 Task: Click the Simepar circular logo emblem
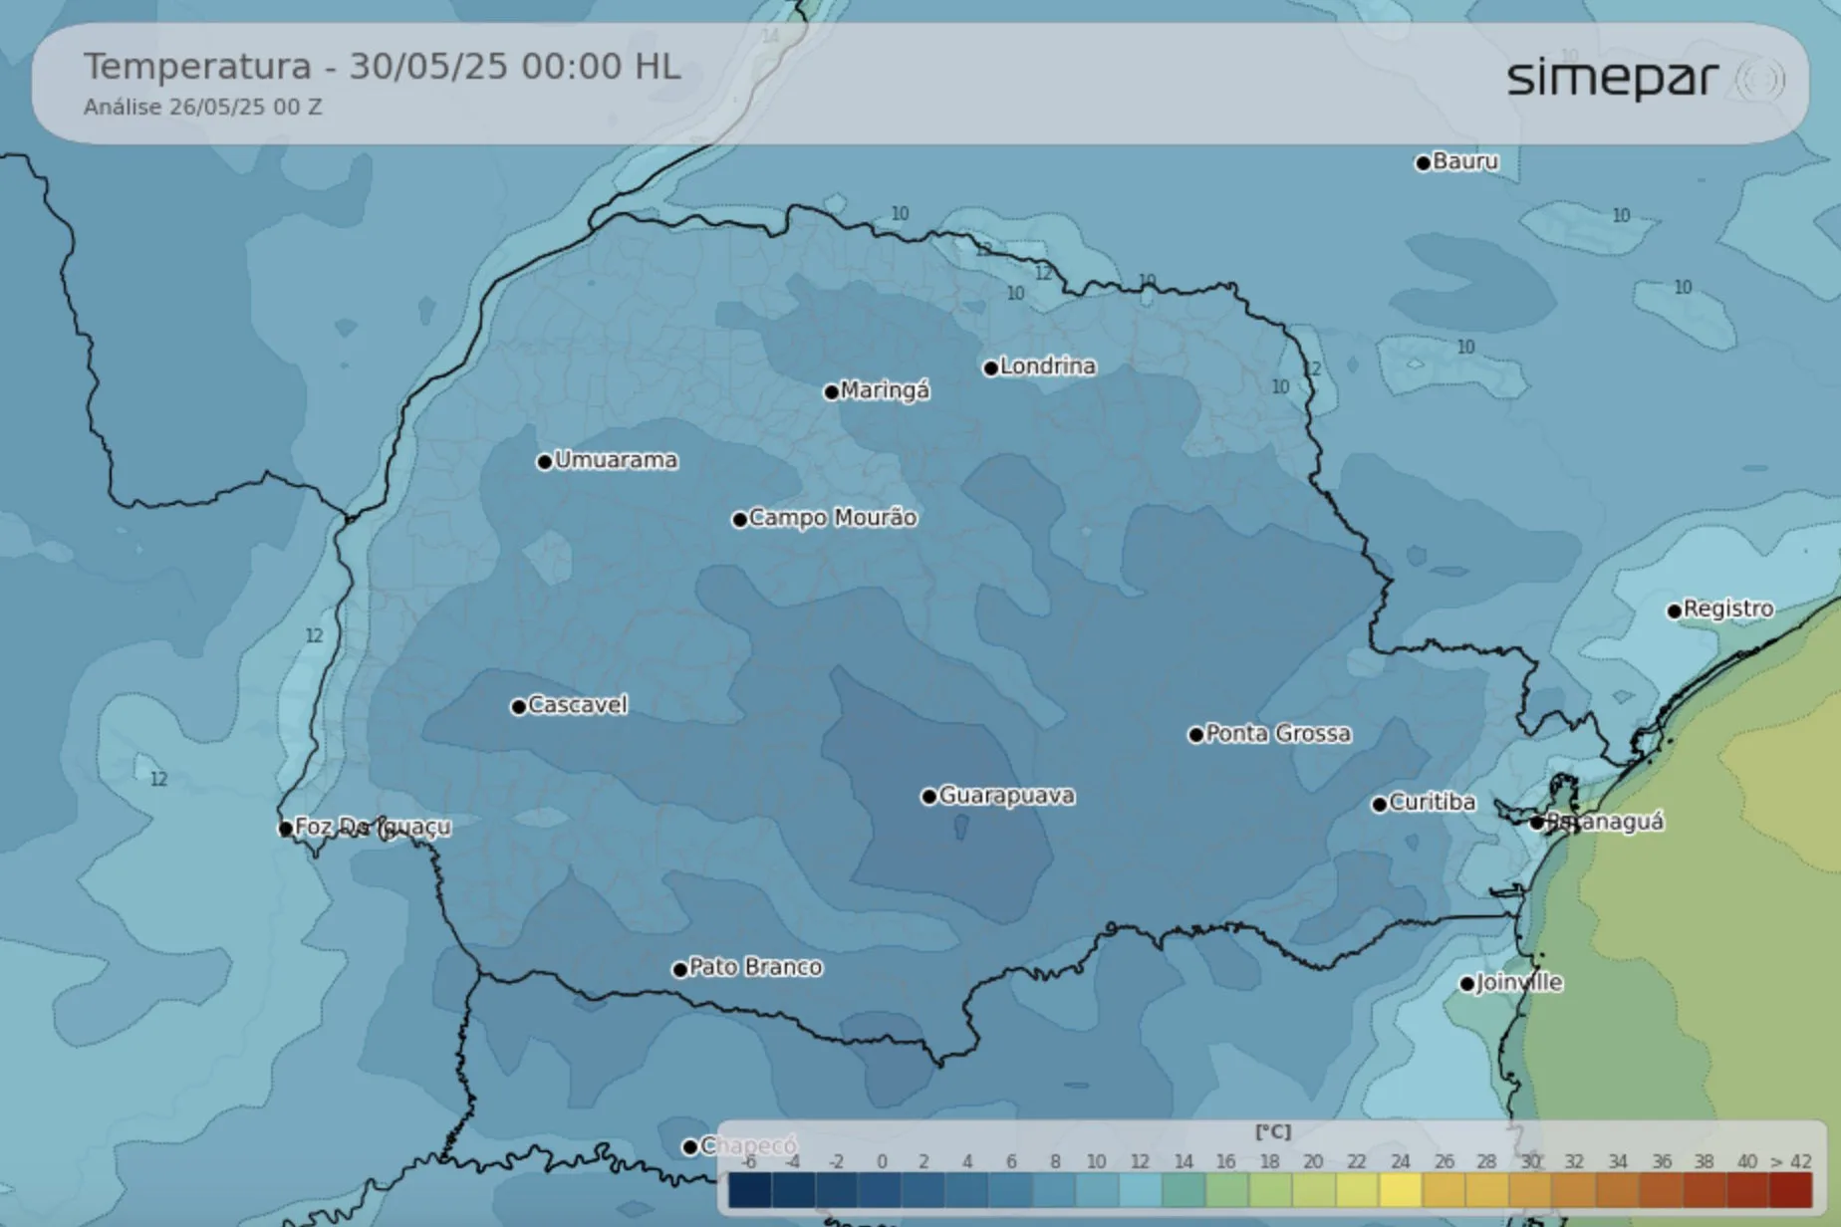pos(1760,80)
